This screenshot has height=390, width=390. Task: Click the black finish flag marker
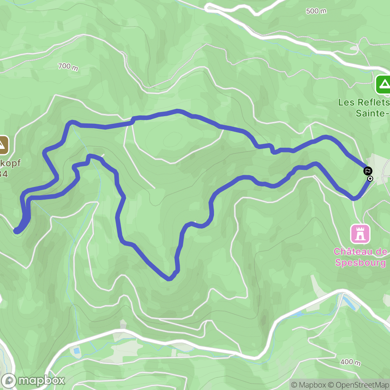coord(368,171)
